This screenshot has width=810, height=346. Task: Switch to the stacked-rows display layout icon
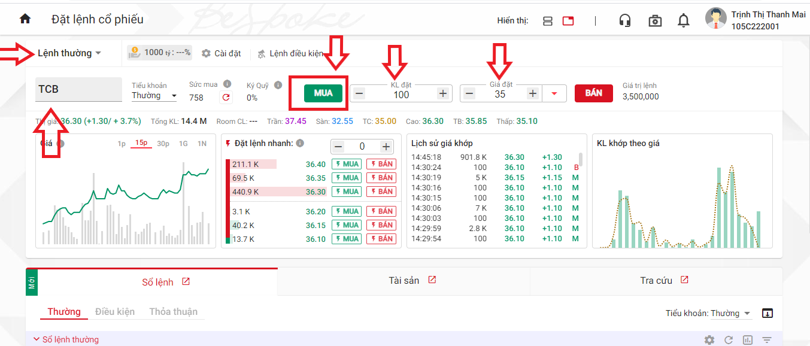[547, 20]
